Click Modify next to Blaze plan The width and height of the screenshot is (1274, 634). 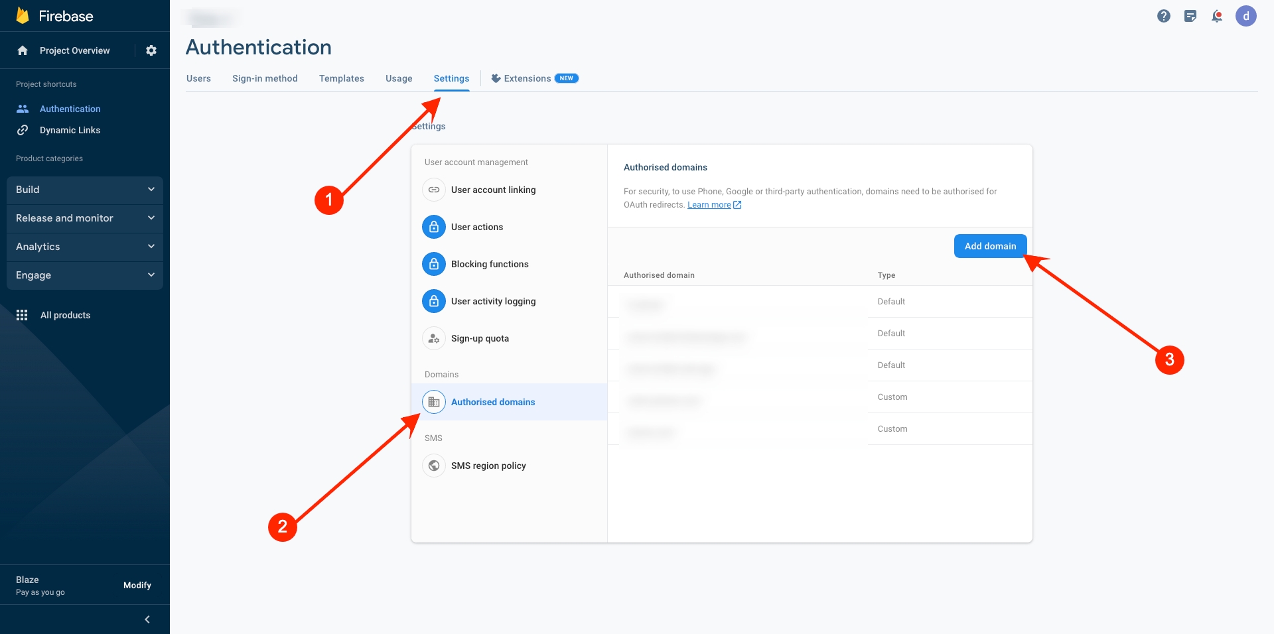click(137, 585)
